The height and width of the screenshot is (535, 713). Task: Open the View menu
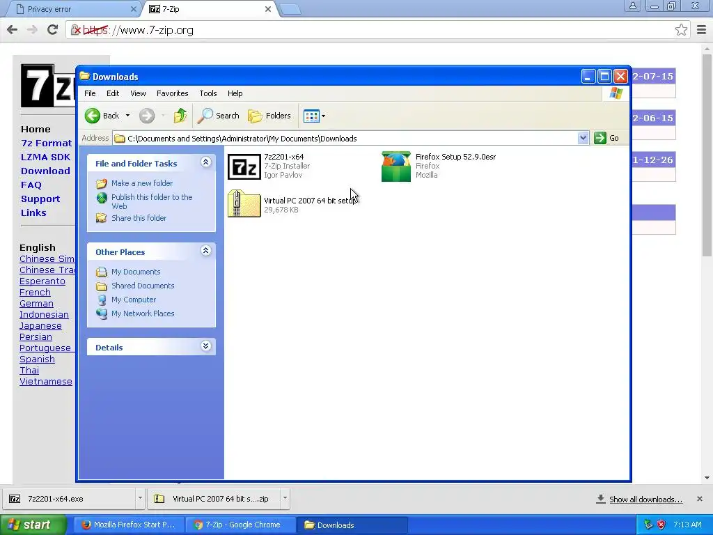coord(139,93)
